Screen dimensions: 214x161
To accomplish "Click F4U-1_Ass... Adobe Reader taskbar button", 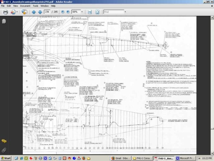I will click(x=164, y=158).
